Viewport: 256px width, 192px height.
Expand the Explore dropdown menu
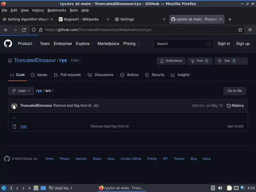tap(84, 43)
